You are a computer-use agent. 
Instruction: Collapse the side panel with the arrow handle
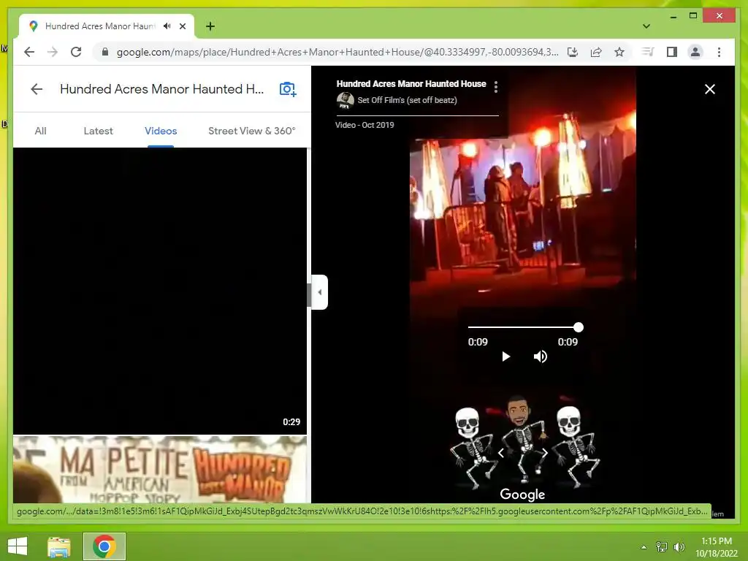click(x=320, y=292)
